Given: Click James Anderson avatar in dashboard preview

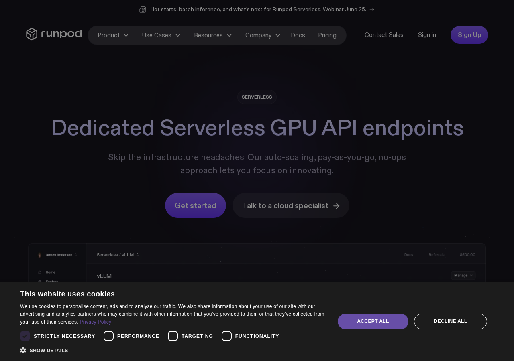Looking at the screenshot, I should click(40, 255).
